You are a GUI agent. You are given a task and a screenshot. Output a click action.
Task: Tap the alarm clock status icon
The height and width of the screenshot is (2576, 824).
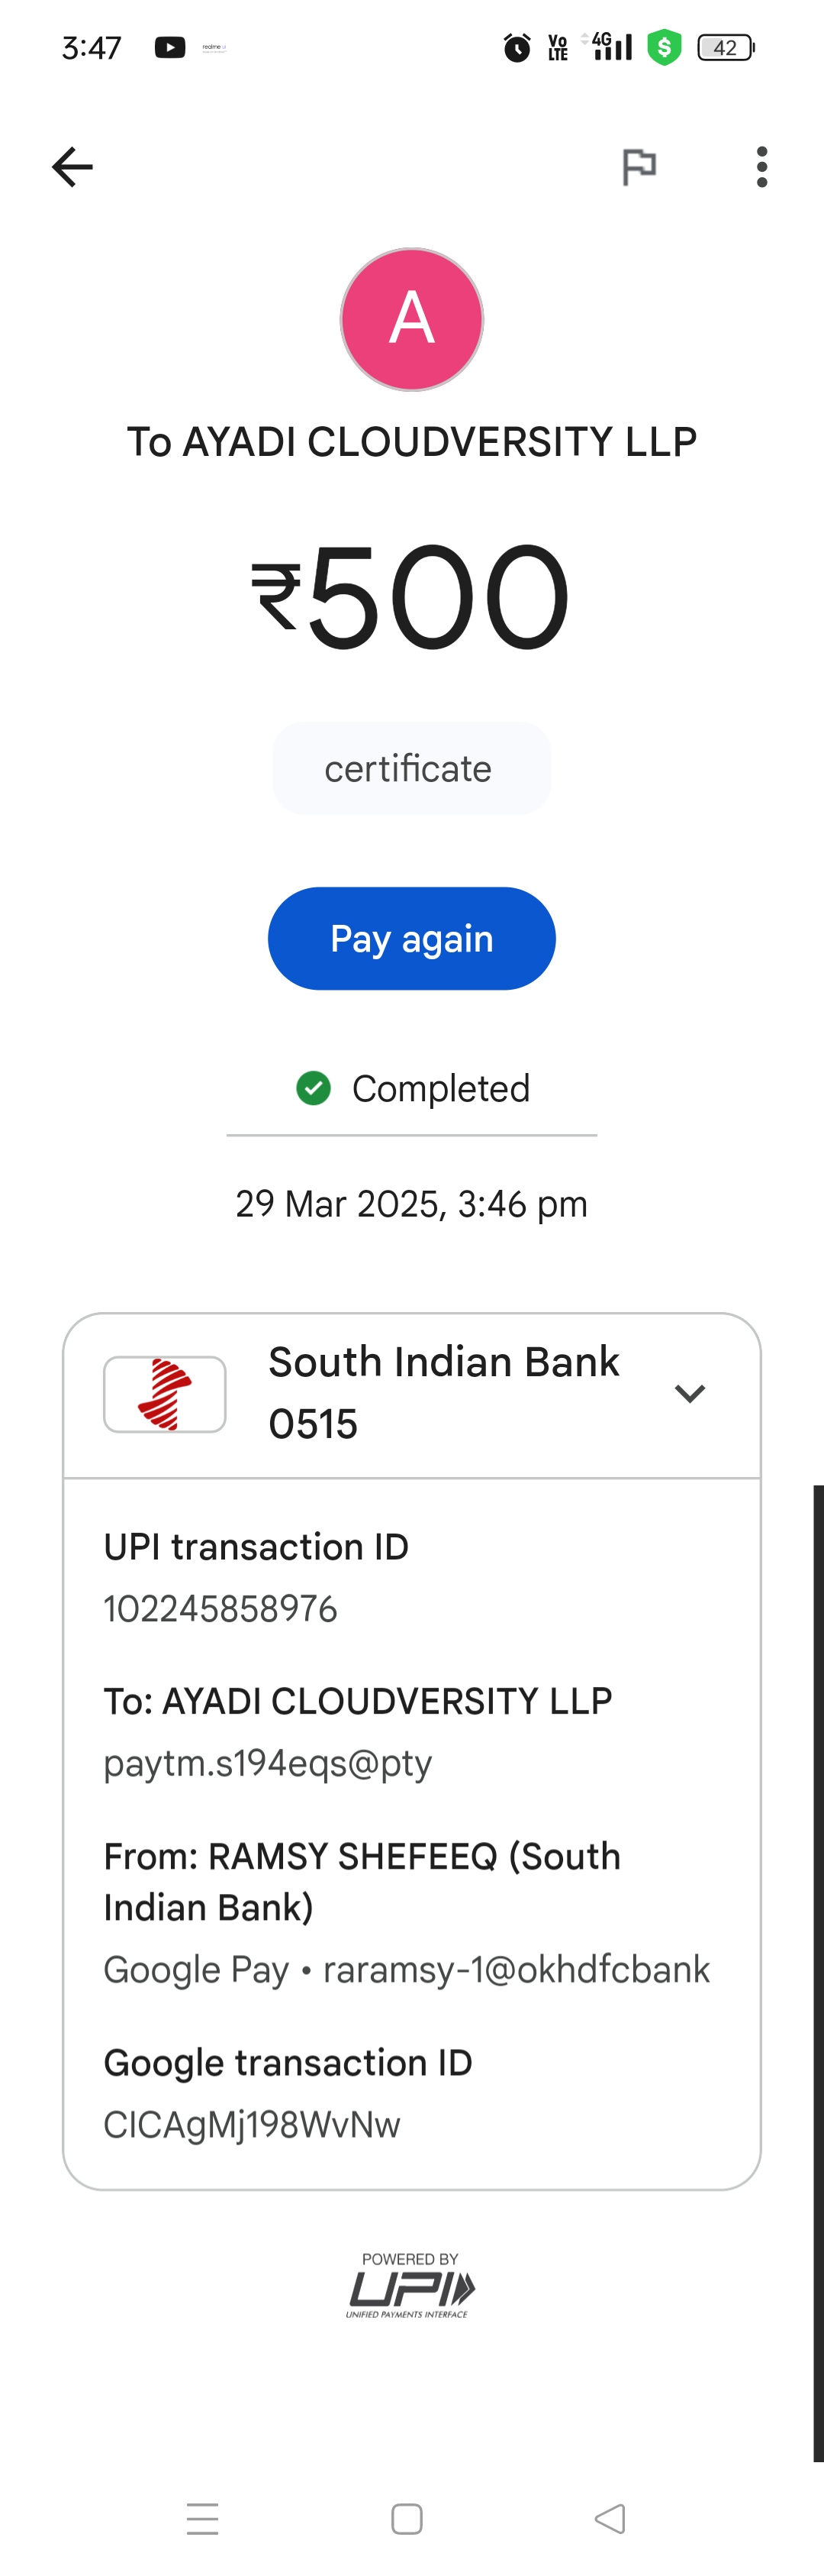coord(517,47)
